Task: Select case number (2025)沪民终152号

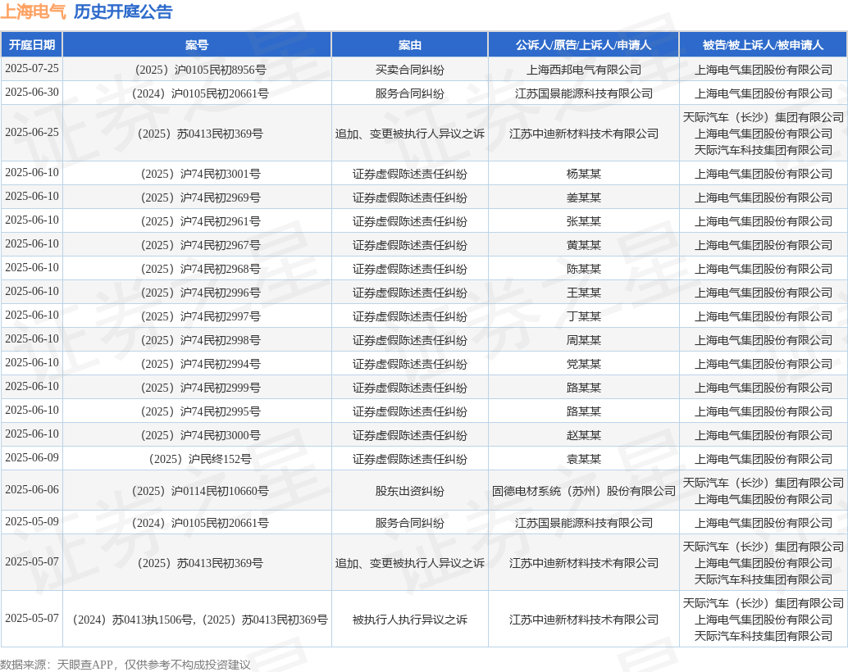Action: tap(200, 460)
